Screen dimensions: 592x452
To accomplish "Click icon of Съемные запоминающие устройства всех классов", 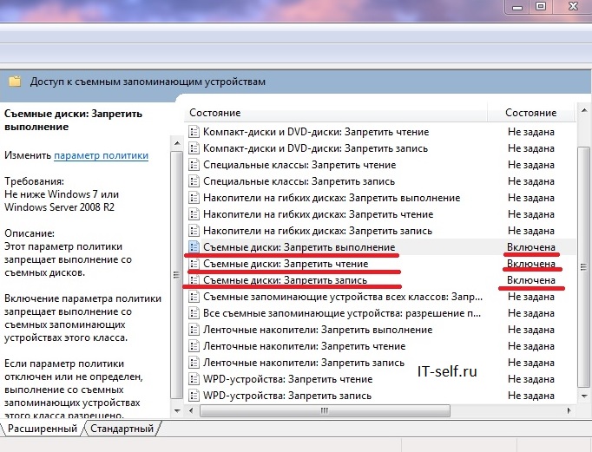I will [x=194, y=297].
